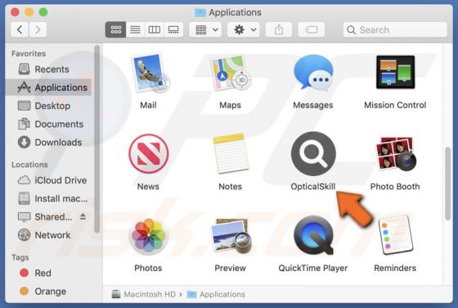The height and width of the screenshot is (308, 458).
Task: Click Applications in the path bar
Action: coord(216,294)
